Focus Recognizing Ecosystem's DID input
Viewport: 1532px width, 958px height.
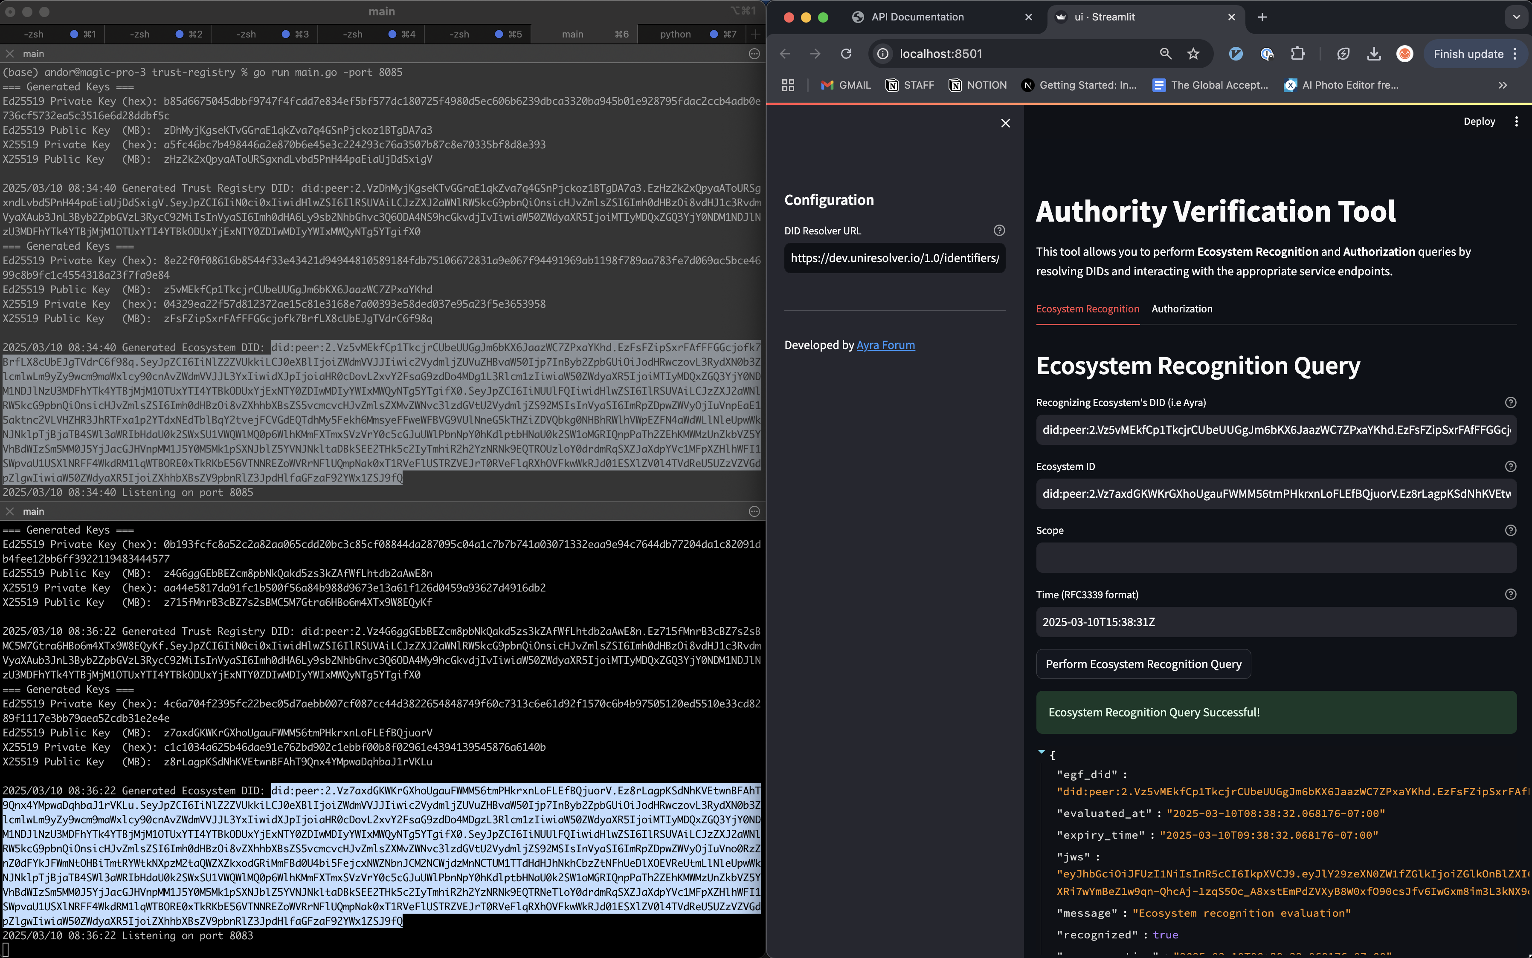(1276, 430)
